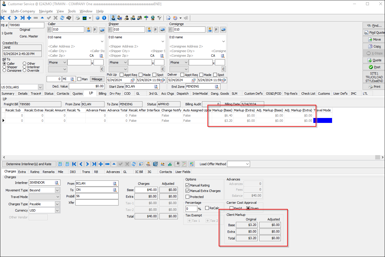This screenshot has height=257, width=385.
Task: Click the Print button
Action: click(x=373, y=87)
